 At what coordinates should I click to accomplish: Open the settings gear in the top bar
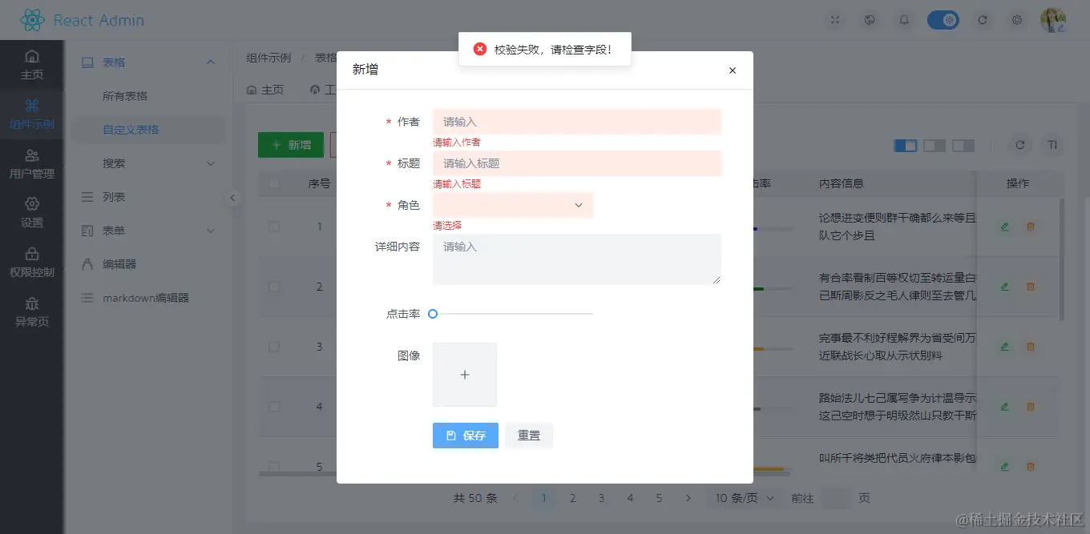(1017, 19)
